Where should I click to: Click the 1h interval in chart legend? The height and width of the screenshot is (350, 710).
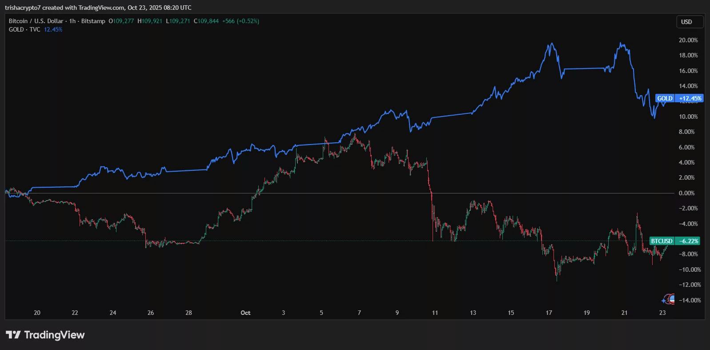coord(72,21)
